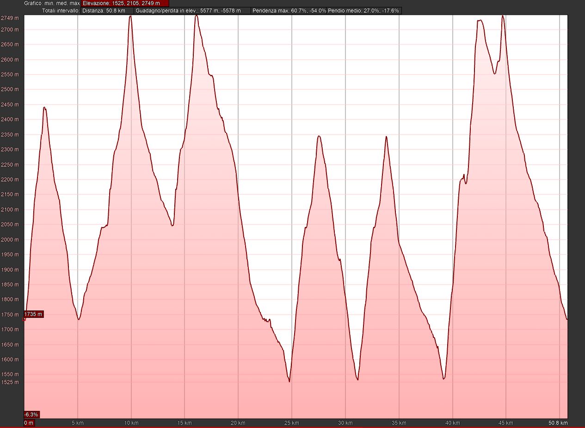Click the lowest valley point near 25 km
Viewport: 585px width, 428px height.
[289, 381]
